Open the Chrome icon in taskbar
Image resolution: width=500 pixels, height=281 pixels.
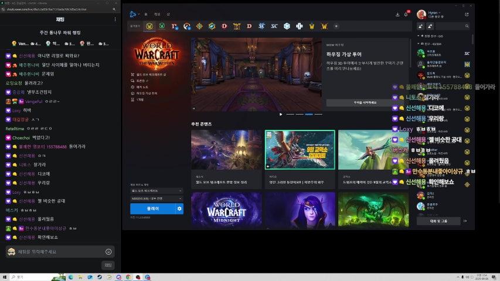pos(128,277)
